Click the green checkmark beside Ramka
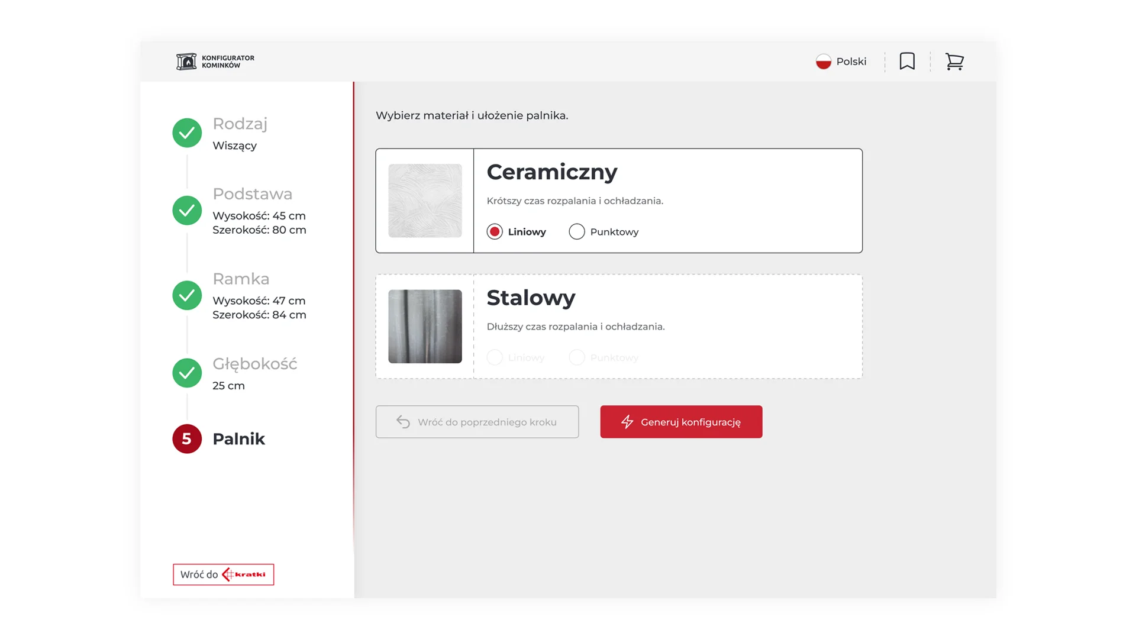This screenshot has width=1136, height=639. click(x=187, y=295)
